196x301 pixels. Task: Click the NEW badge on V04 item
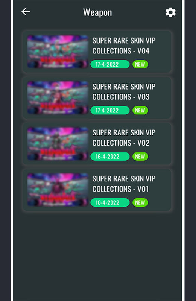[140, 64]
